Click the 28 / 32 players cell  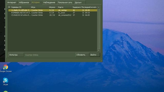[52, 15]
